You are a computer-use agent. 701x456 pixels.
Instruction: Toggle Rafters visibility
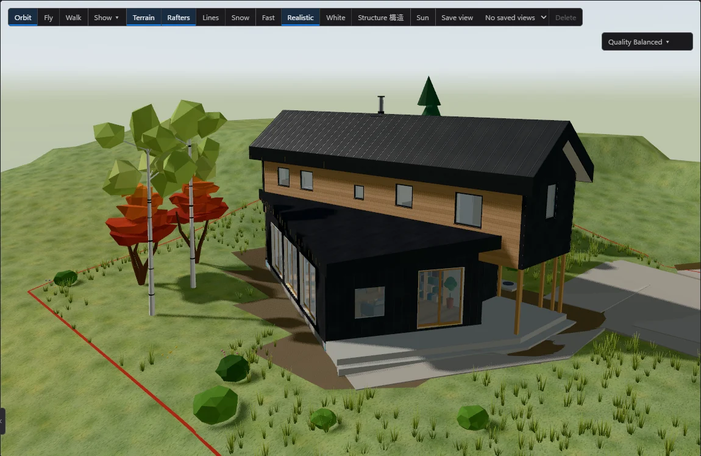(x=179, y=18)
